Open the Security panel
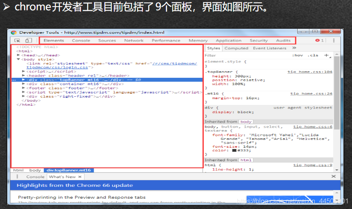The width and height of the screenshot is (352, 209). [259, 40]
